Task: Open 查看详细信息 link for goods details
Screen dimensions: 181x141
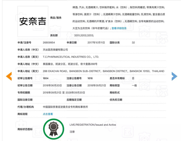Action: [119, 28]
